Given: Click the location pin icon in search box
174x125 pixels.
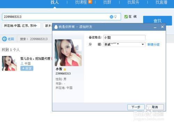Looking at the screenshot, I should 116,17.
